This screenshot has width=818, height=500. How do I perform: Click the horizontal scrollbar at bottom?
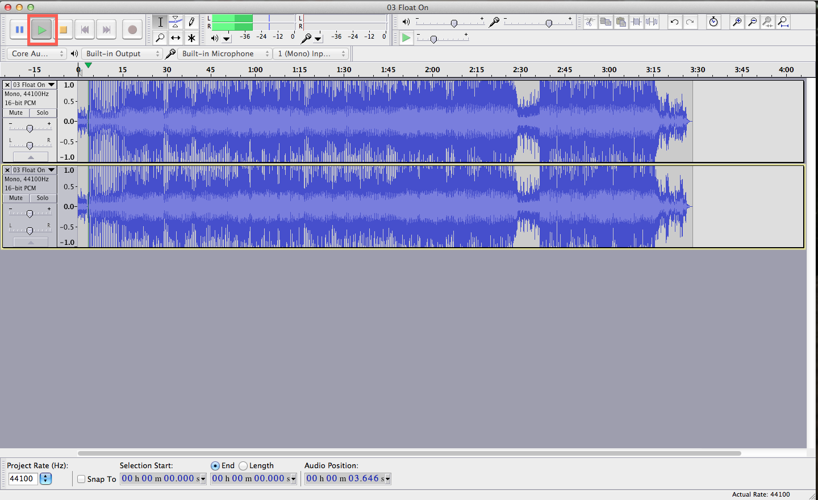tap(410, 453)
